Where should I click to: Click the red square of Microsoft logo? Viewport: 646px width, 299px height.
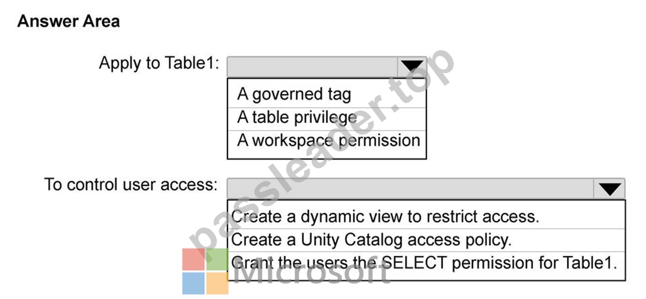coord(194,259)
